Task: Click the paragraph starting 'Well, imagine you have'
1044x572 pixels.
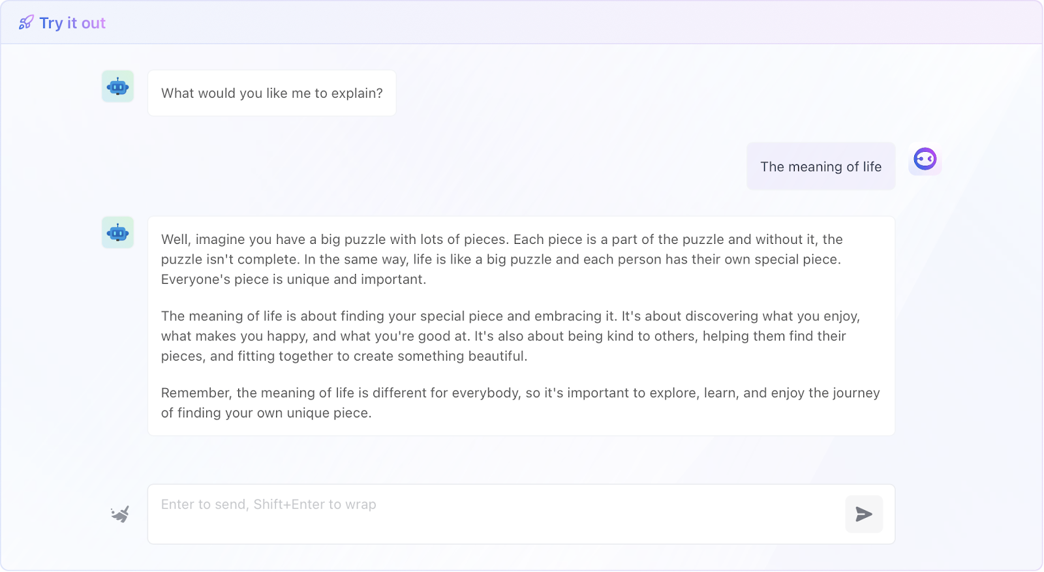Action: coord(502,259)
